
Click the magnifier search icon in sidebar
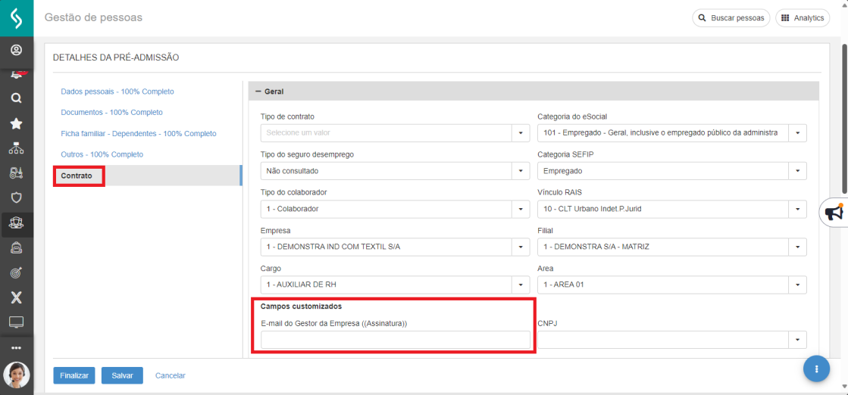point(16,98)
